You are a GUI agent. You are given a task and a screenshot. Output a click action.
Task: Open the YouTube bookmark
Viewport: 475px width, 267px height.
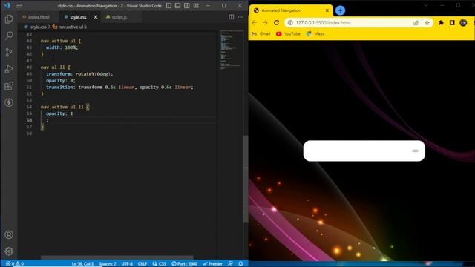pos(288,33)
